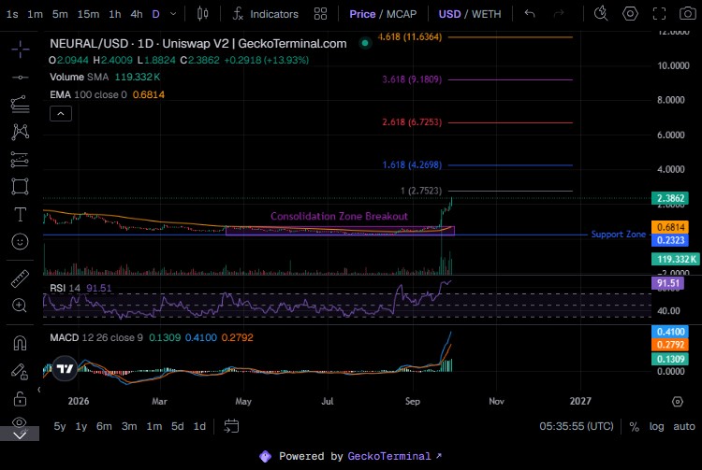Viewport: 702px width, 470px height.
Task: Select the Text annotation tool
Action: point(21,215)
